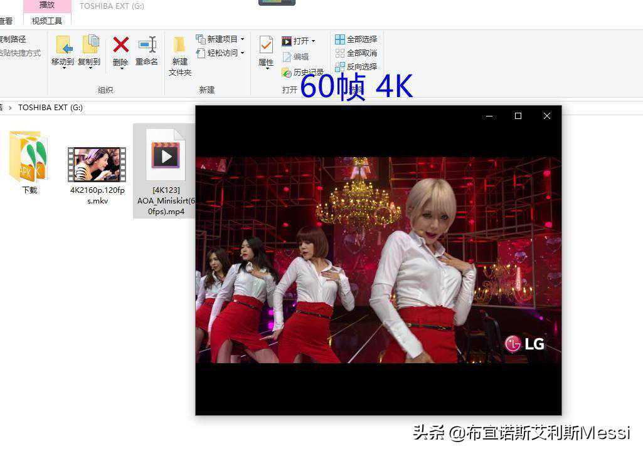Select the 4K2160p.120fps.mkv video file
The width and height of the screenshot is (643, 454).
[x=97, y=165]
